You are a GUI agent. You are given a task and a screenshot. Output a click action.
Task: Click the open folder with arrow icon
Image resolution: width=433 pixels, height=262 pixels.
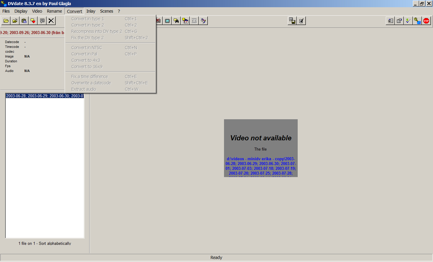(15, 21)
